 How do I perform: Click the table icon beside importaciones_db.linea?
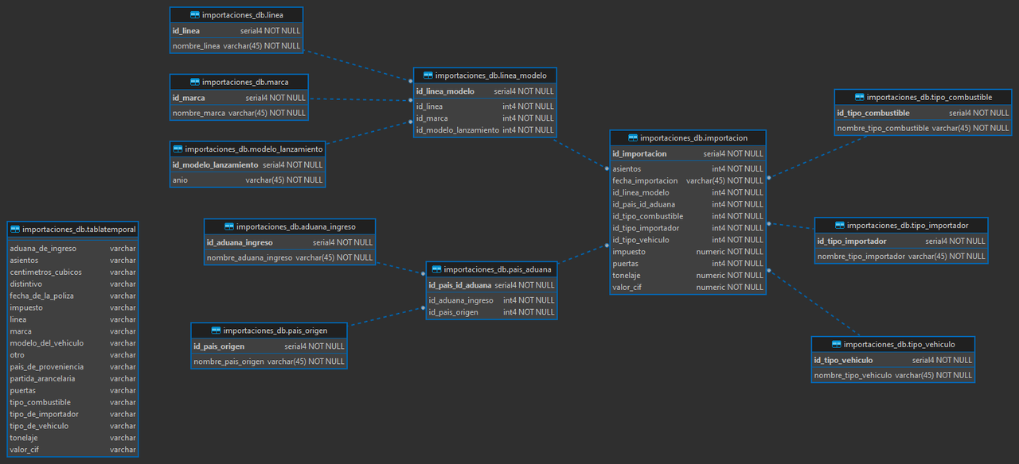click(x=195, y=15)
